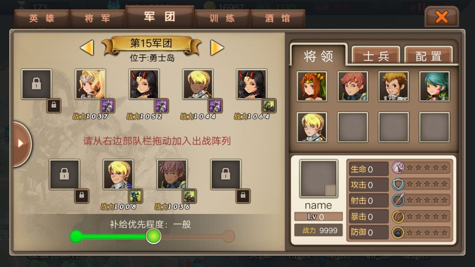Switch to the 训练 tab
Image resolution: width=475 pixels, height=267 pixels.
point(223,18)
